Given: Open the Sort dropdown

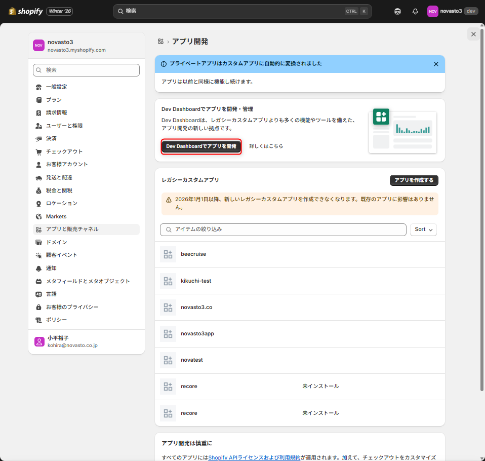Looking at the screenshot, I should pos(423,229).
